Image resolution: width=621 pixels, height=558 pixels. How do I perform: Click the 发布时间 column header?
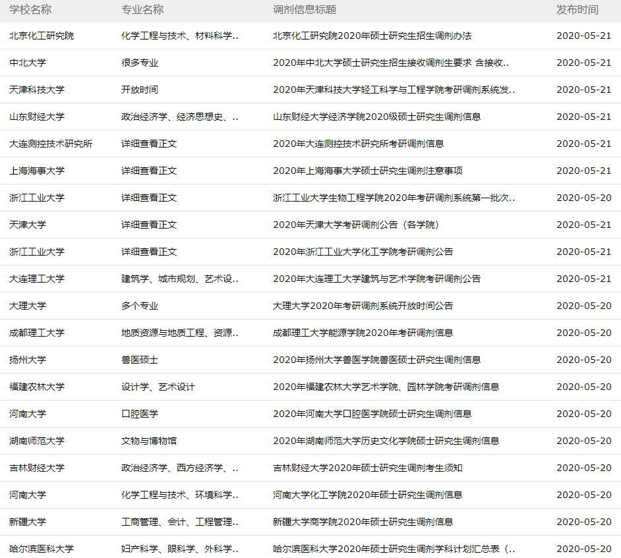pos(577,10)
